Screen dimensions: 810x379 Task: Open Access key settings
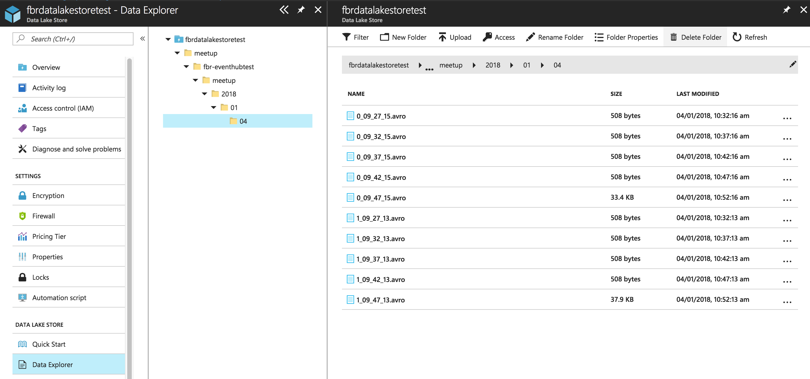pos(499,37)
